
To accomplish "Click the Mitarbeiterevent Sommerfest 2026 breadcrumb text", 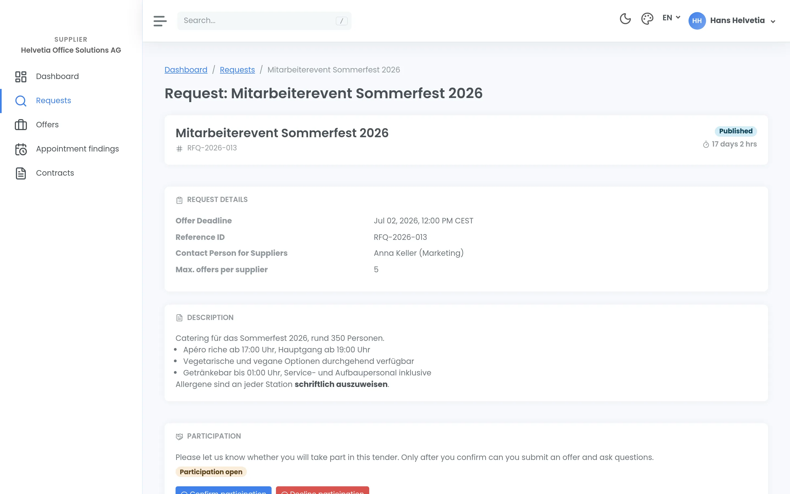I will coord(334,70).
